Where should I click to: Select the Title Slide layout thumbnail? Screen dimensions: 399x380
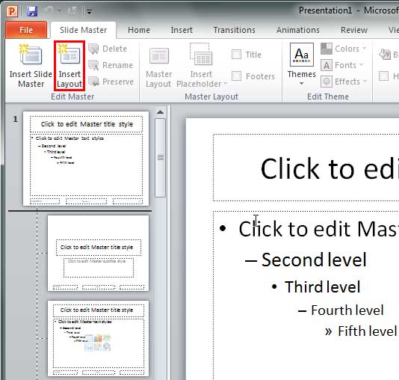[98, 253]
